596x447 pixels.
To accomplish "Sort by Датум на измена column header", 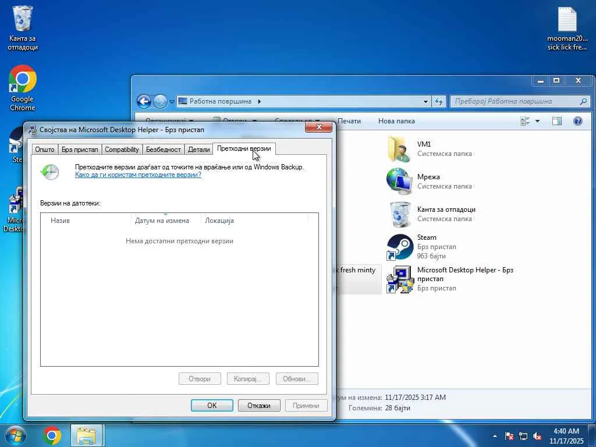I will click(x=166, y=221).
